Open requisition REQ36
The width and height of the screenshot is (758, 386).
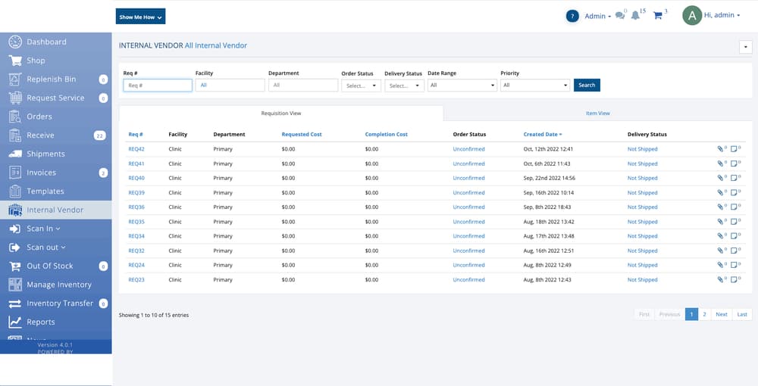pyautogui.click(x=136, y=207)
